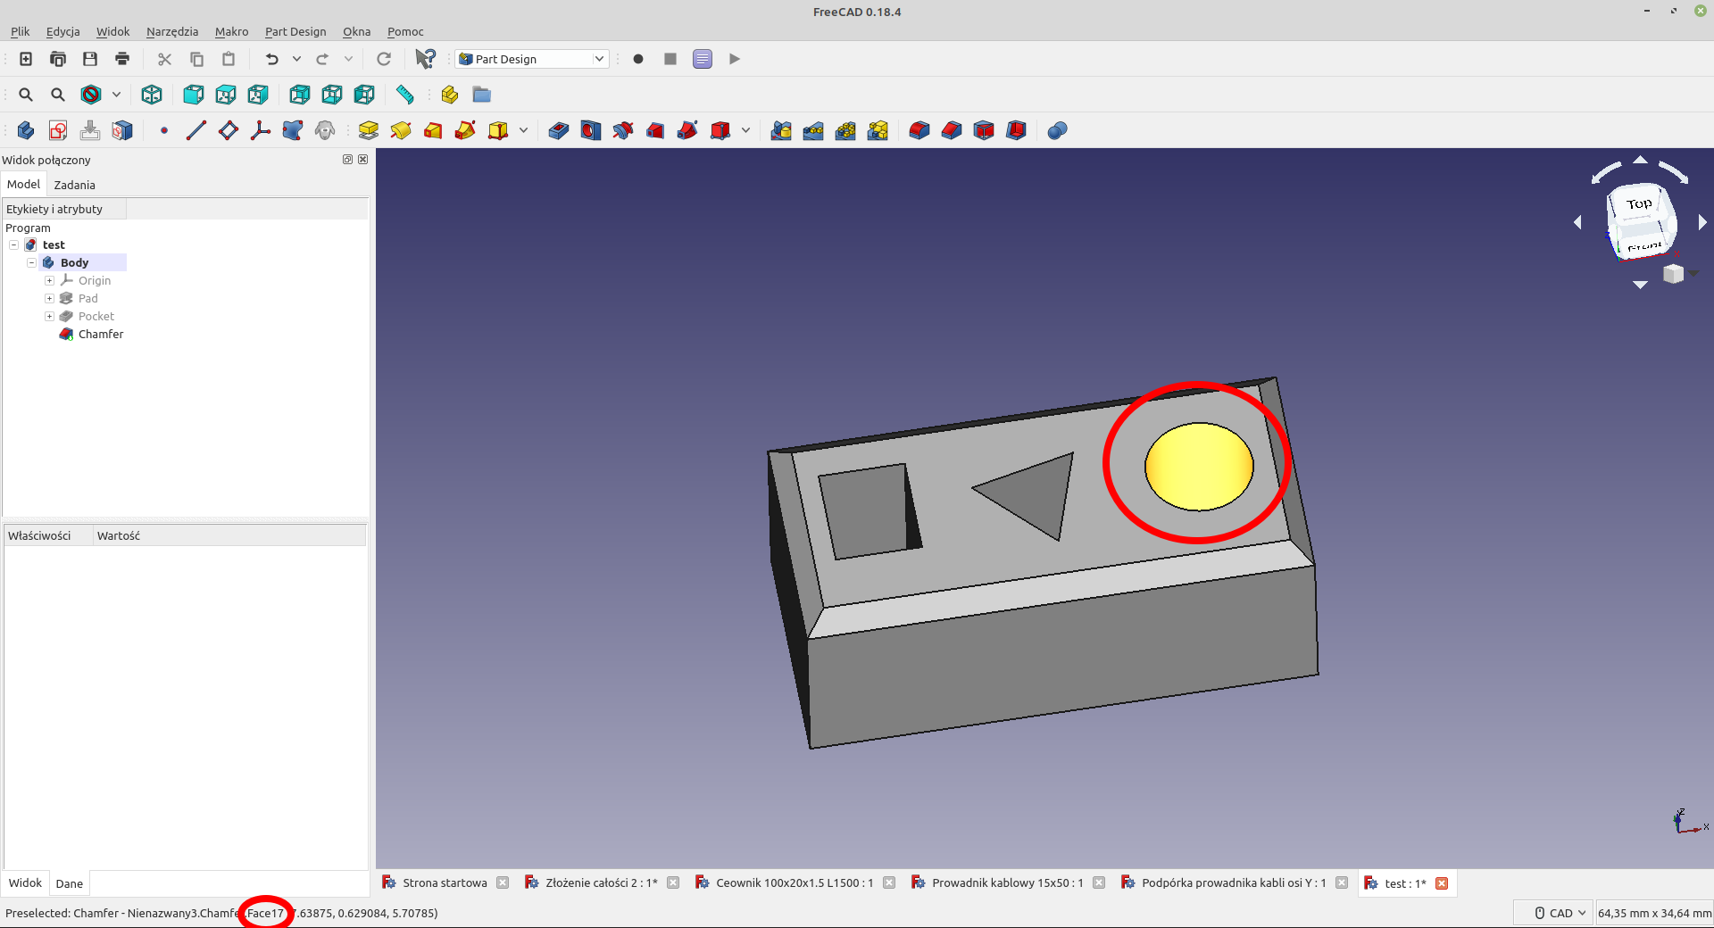Create a new document

point(26,59)
